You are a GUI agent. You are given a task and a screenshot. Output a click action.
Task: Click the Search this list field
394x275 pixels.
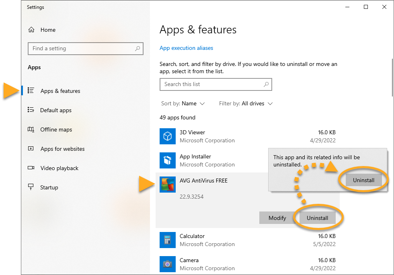point(211,84)
